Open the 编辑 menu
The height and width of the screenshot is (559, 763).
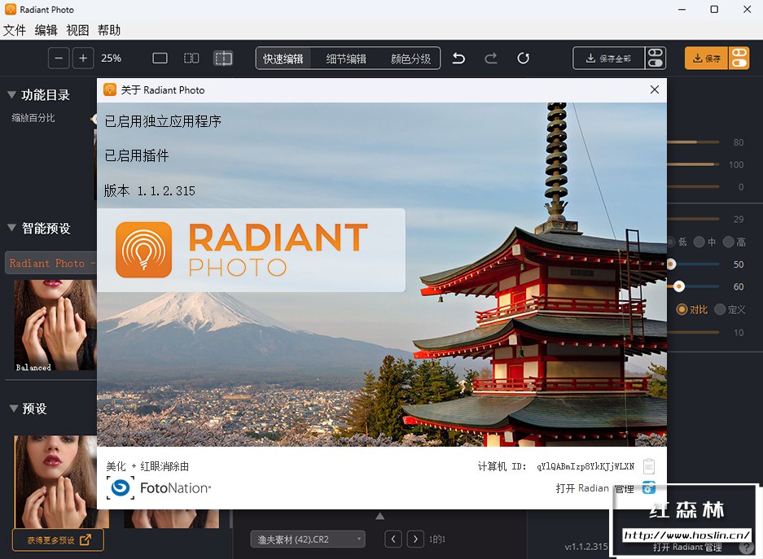[x=46, y=30]
